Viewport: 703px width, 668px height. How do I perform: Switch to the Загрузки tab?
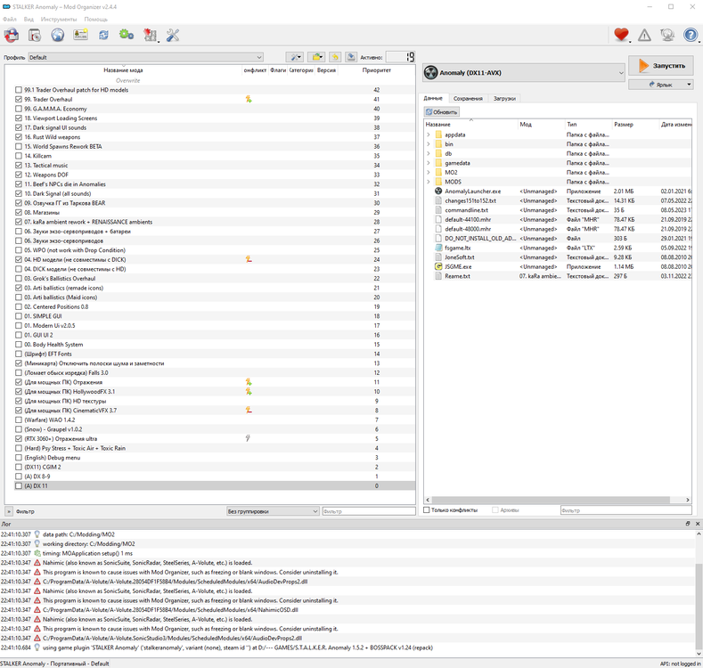click(504, 98)
